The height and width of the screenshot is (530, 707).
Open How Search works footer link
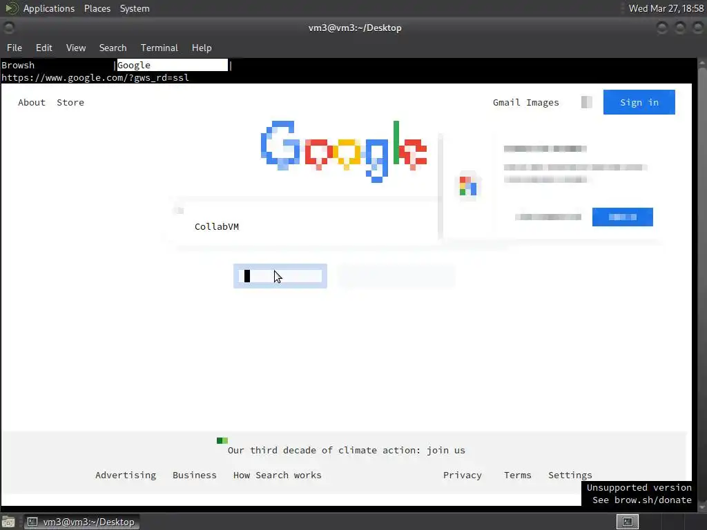pyautogui.click(x=278, y=475)
